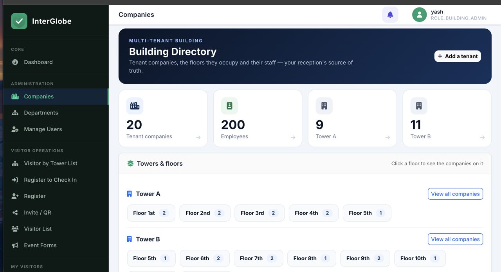Click the Towers & floors section title
Viewport: 501px width, 272px height.
[160, 164]
